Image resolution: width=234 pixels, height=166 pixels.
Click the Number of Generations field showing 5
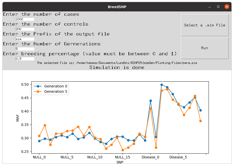pos(25,49)
